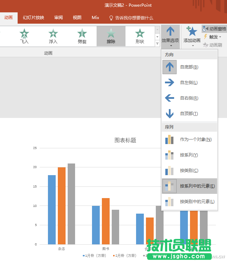Open the 审阅 review tab

59,18
